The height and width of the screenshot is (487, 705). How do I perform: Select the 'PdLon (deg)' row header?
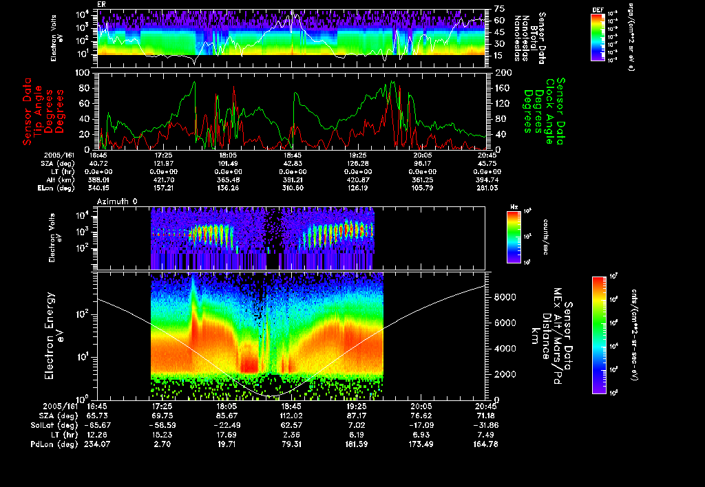pyautogui.click(x=54, y=444)
